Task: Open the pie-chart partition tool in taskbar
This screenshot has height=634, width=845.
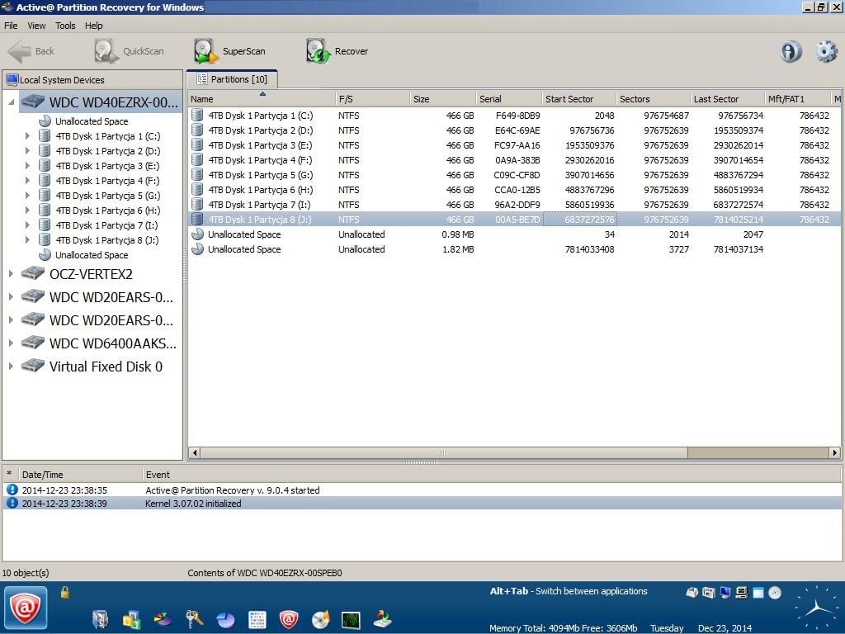Action: coord(226,620)
